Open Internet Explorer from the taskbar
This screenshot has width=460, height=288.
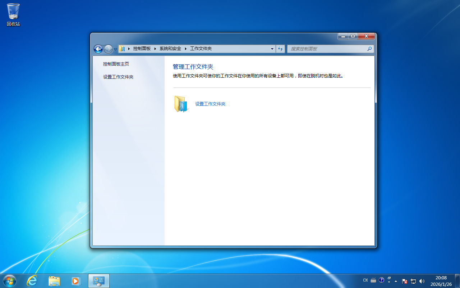(32, 281)
